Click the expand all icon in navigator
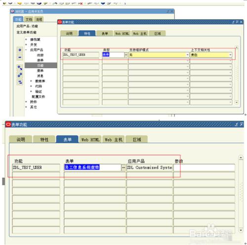 [20, 75]
